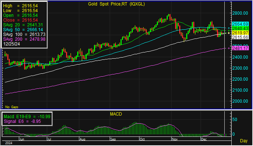
Task: Select the Signal E6 = -8.95 readout
Action: click(22, 121)
